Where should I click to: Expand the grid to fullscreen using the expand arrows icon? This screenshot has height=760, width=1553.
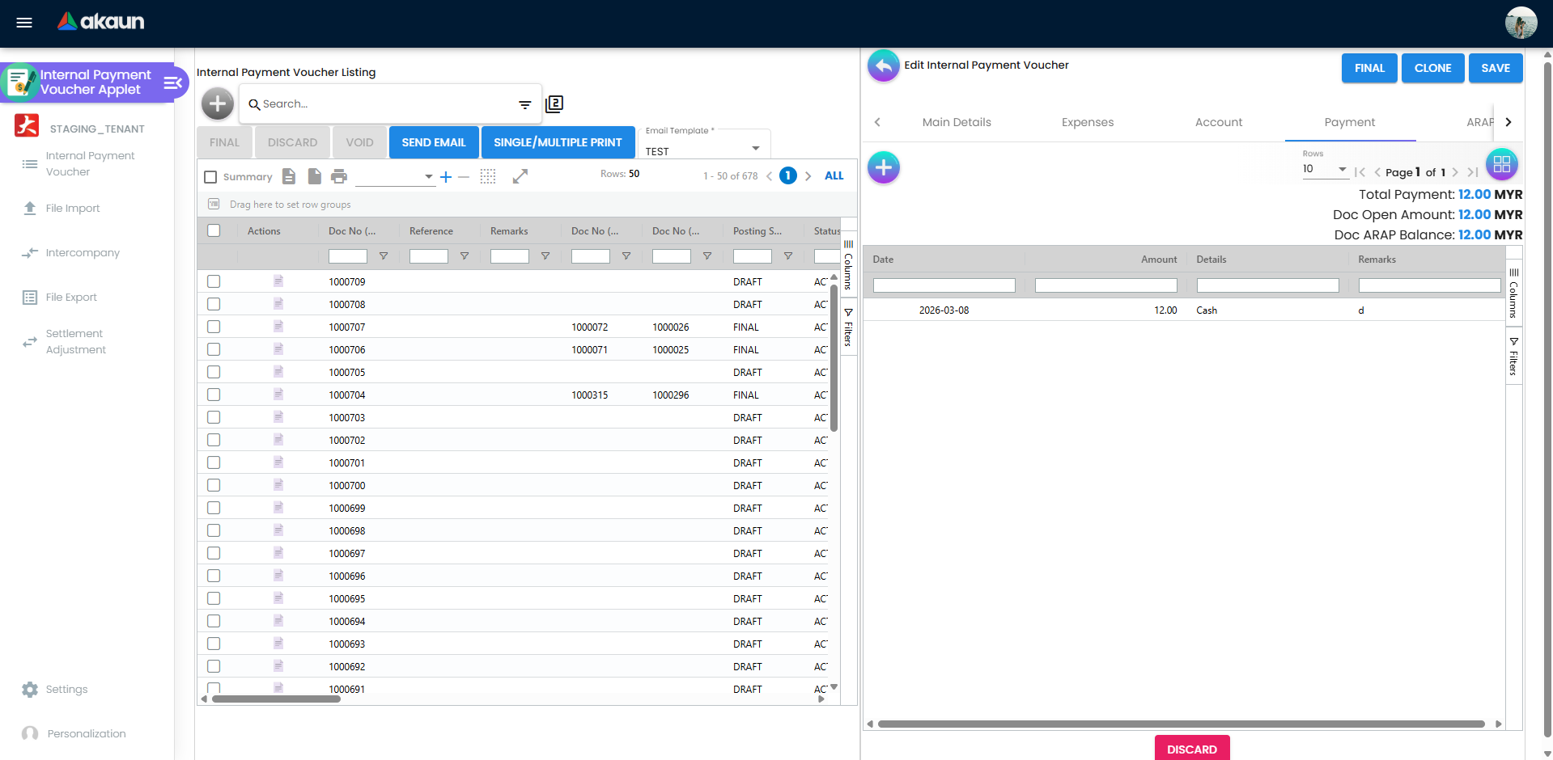pos(520,175)
